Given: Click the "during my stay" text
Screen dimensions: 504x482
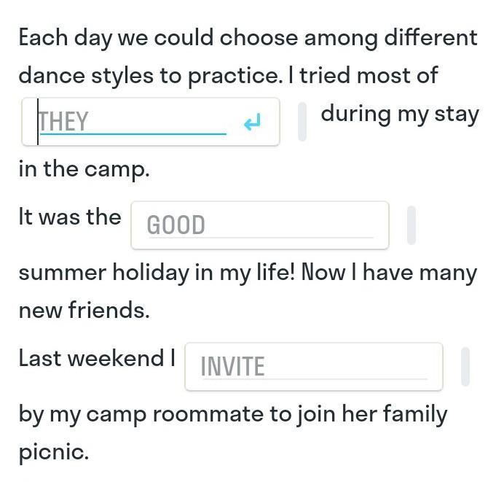Looking at the screenshot, I should point(400,115).
